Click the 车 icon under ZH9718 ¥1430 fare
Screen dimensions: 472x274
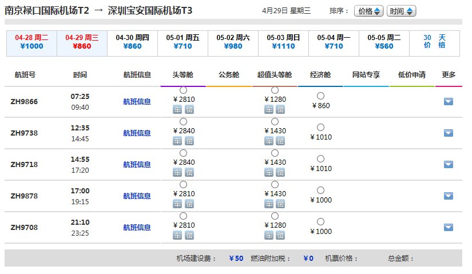[269, 173]
